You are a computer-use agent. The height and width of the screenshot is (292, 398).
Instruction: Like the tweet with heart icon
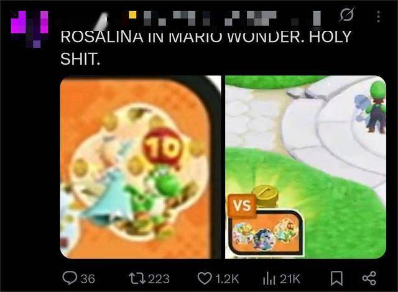pyautogui.click(x=205, y=278)
